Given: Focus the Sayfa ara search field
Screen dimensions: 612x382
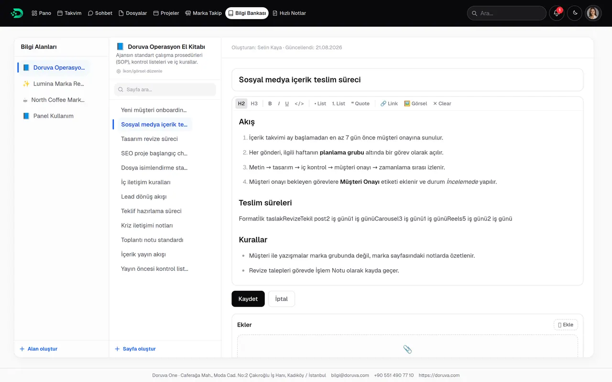Looking at the screenshot, I should coord(165,90).
